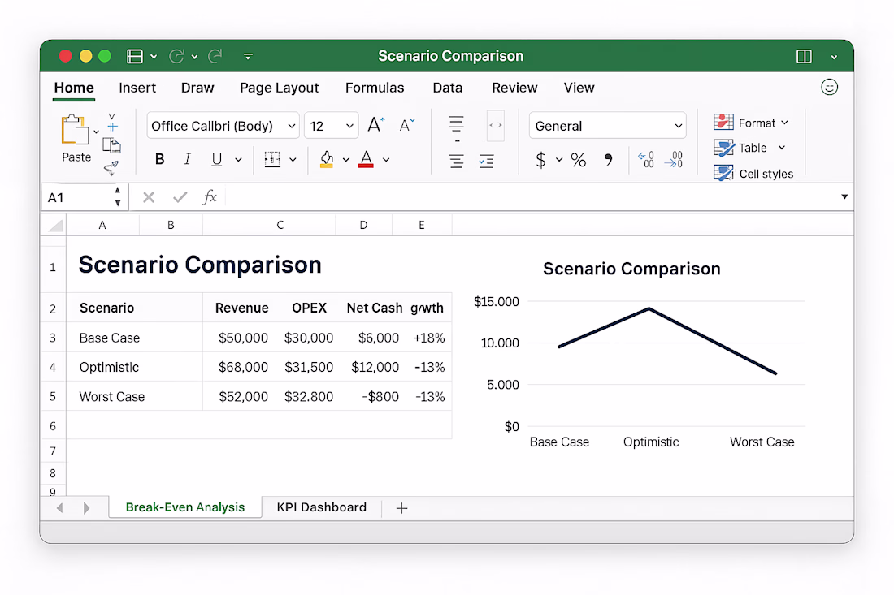Click the increase decimal icon
The width and height of the screenshot is (894, 595).
pos(646,159)
